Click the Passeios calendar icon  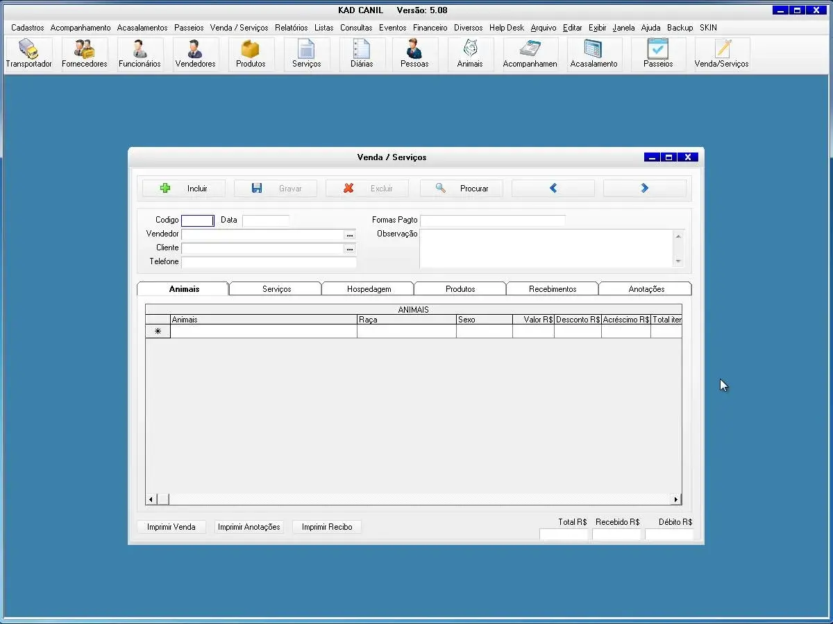click(x=657, y=53)
